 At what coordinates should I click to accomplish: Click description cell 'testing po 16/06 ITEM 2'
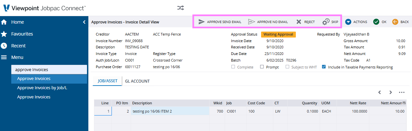(x=170, y=111)
